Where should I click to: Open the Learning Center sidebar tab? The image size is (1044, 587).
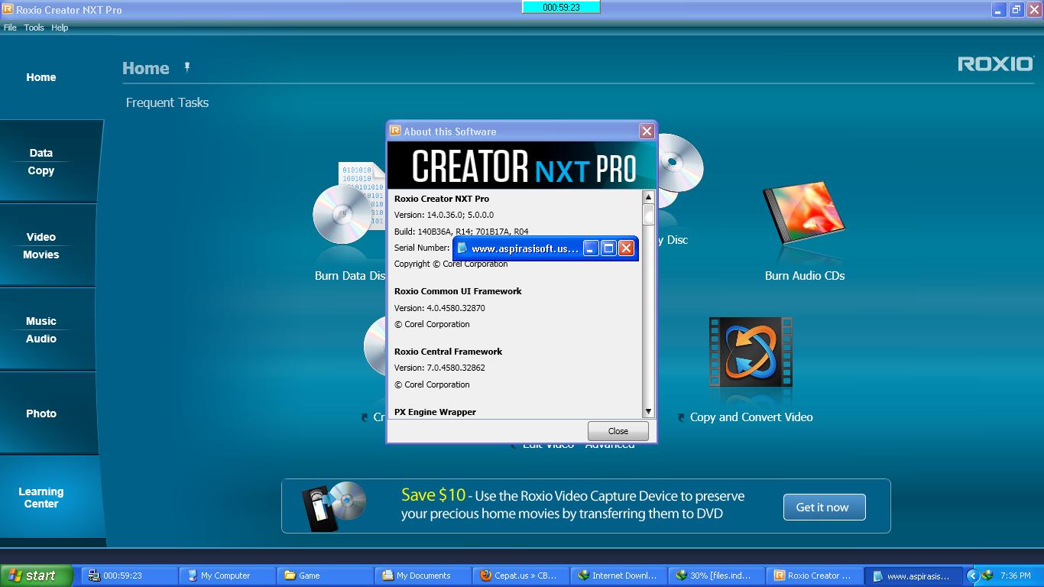coord(50,498)
